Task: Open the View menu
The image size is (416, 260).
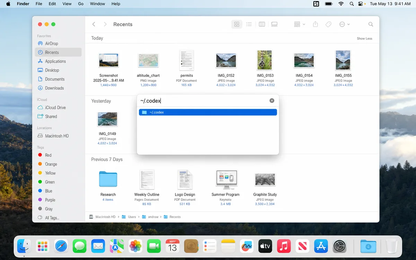Action: 67,4
